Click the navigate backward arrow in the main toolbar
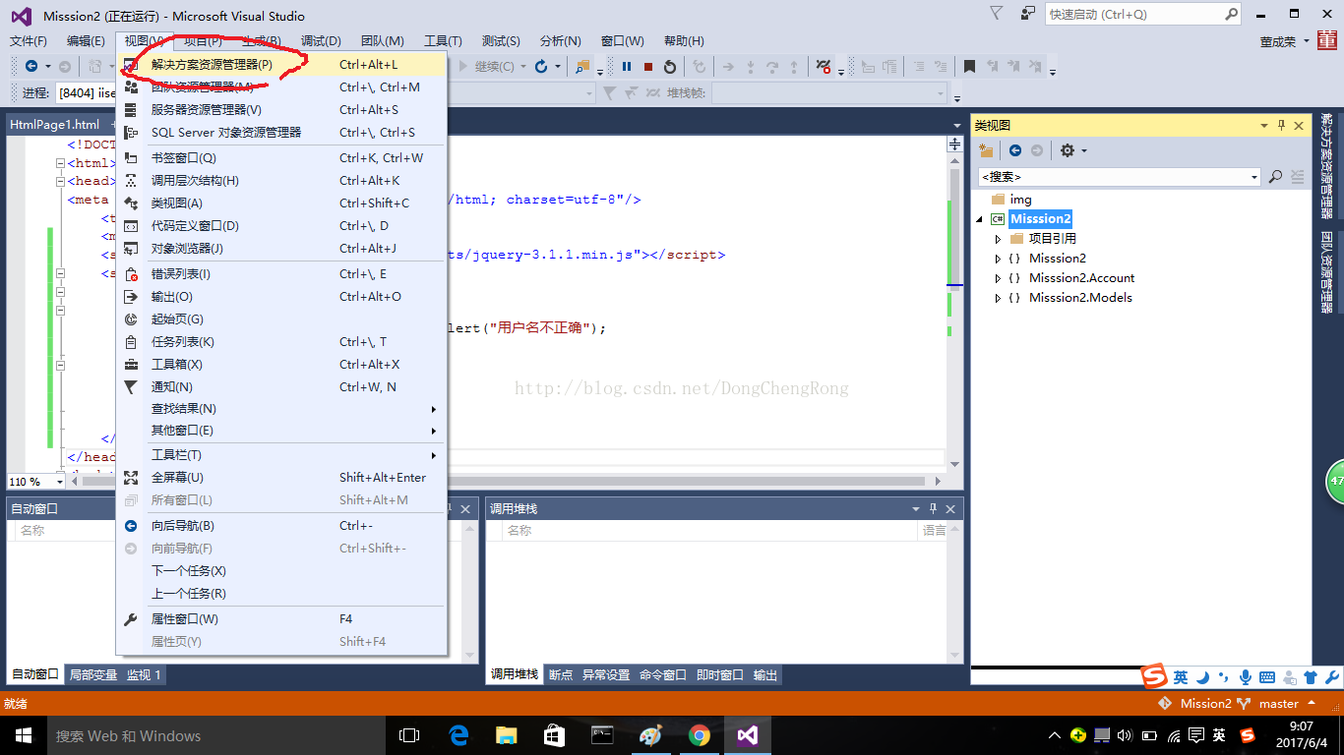Image resolution: width=1344 pixels, height=755 pixels. 31,67
